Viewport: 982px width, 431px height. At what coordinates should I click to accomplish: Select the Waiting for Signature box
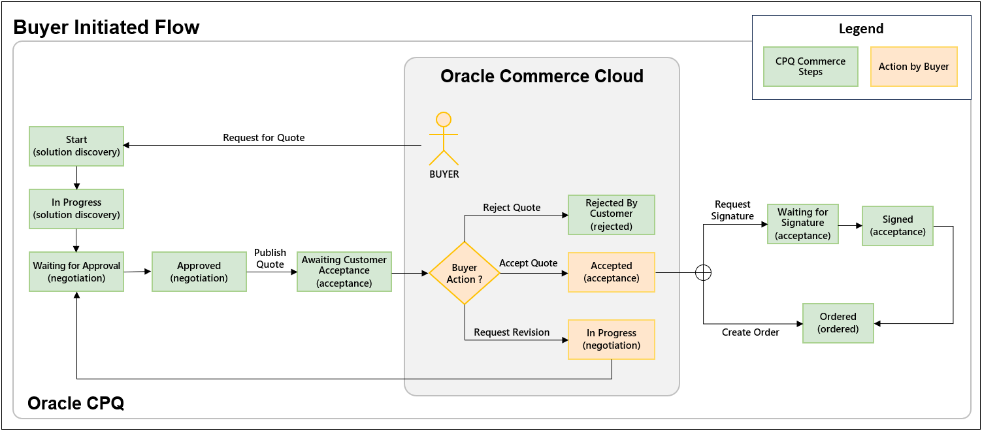(803, 223)
